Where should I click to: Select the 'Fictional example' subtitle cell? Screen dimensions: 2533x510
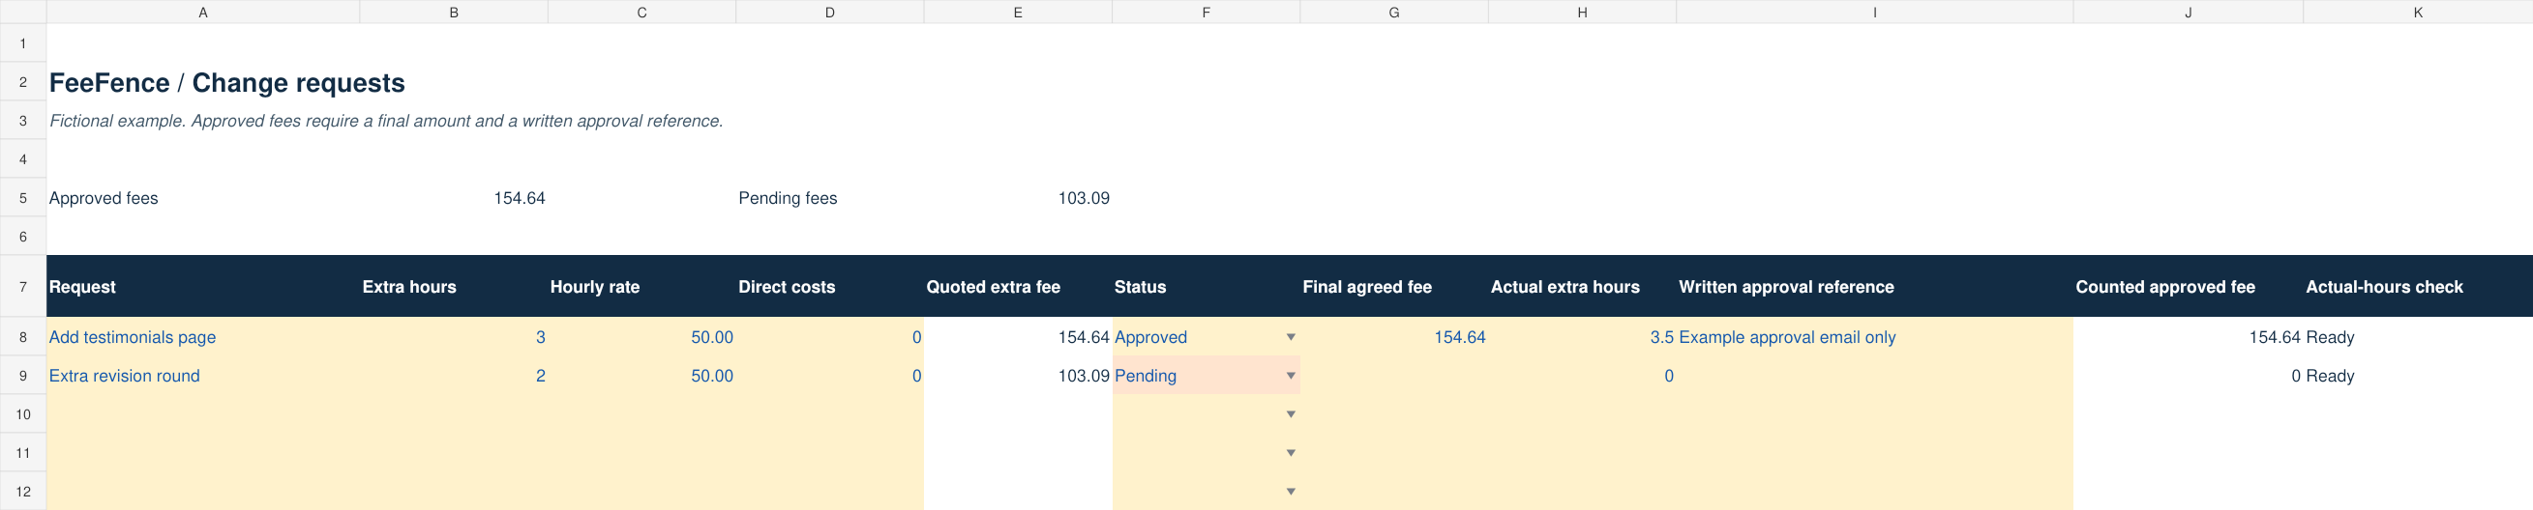(x=386, y=121)
